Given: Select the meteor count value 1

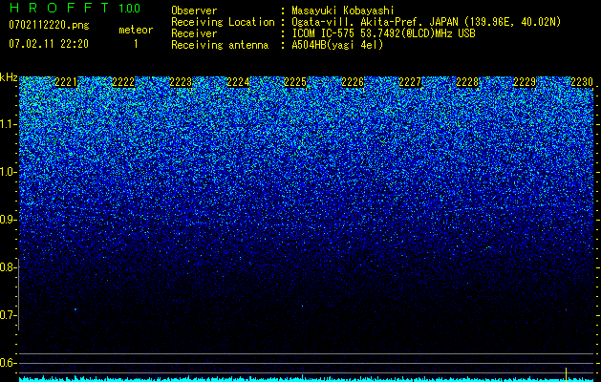Looking at the screenshot, I should 136,44.
